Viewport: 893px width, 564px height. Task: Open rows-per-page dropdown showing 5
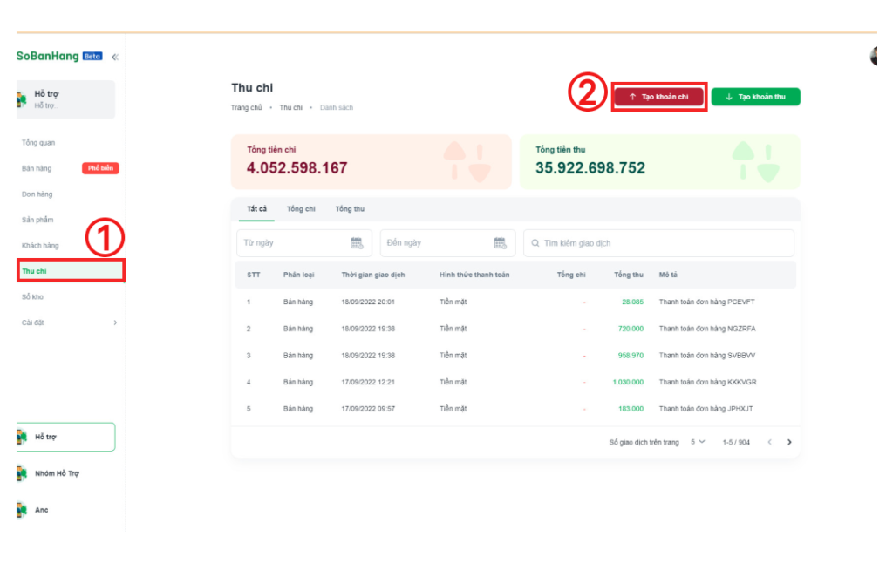click(698, 442)
